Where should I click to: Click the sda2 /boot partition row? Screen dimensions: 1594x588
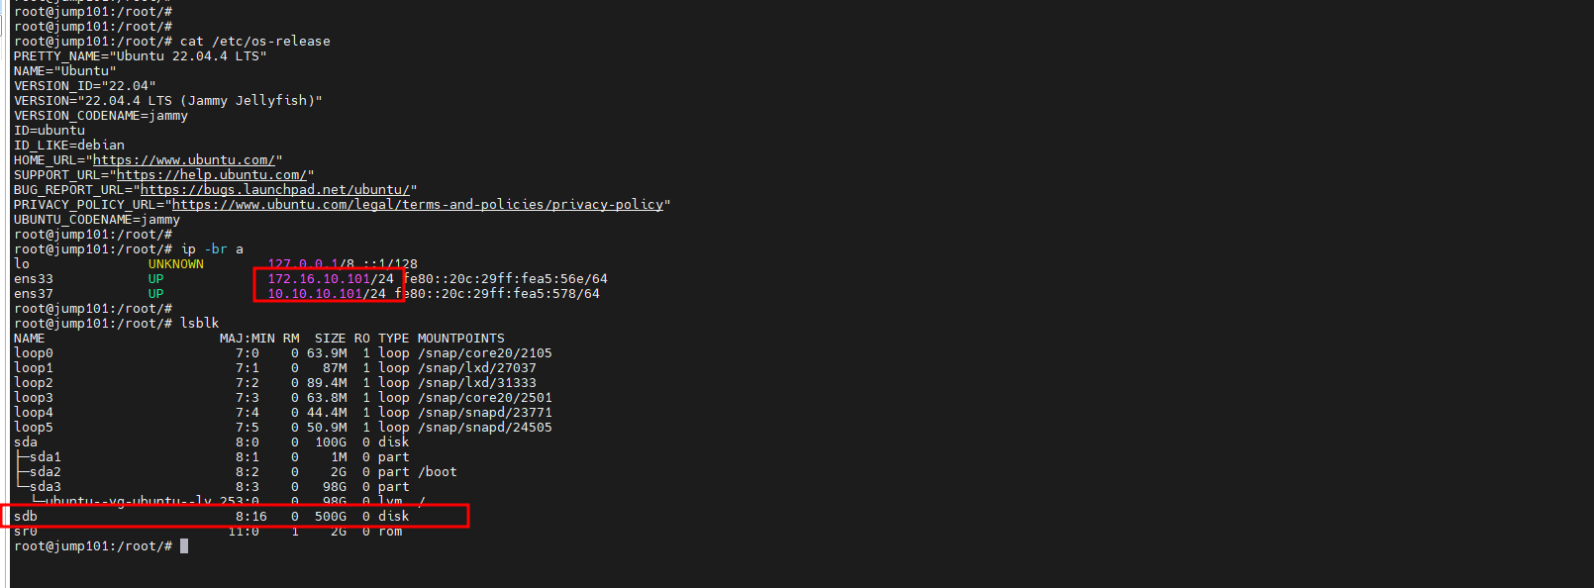tap(236, 472)
